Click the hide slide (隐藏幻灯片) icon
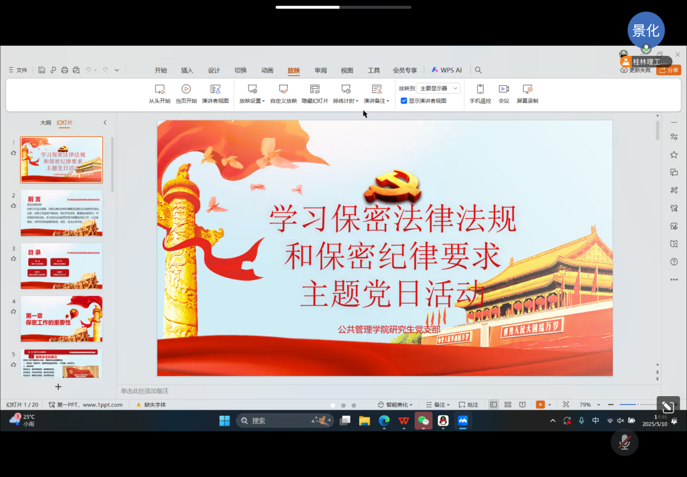Viewport: 687px width, 477px height. click(x=315, y=89)
